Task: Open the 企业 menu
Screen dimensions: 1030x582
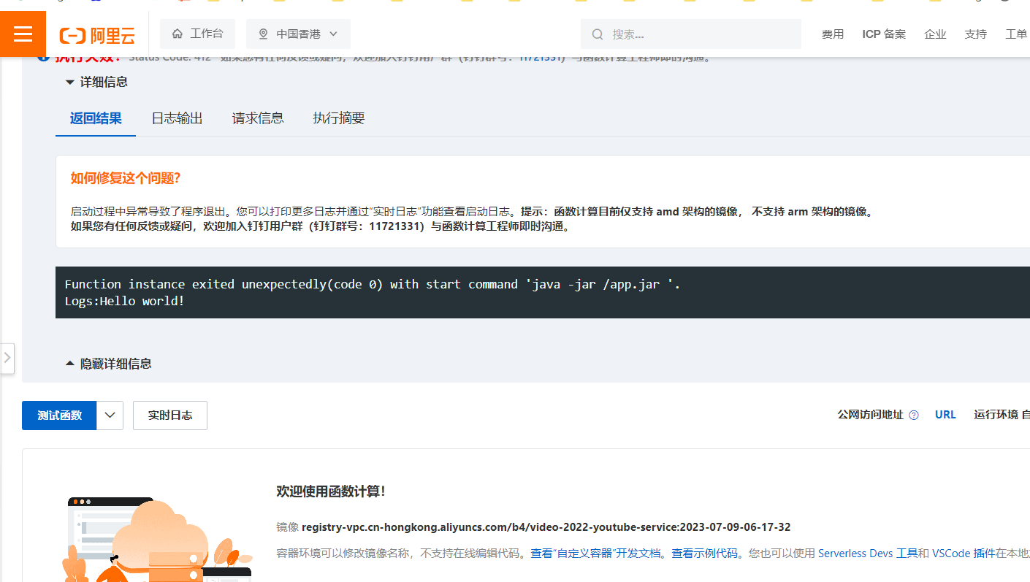Action: [x=935, y=34]
